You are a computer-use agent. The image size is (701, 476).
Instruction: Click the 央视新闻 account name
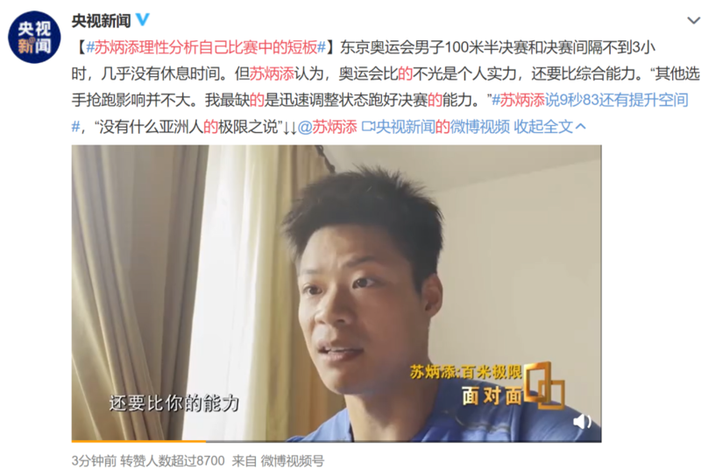click(101, 20)
